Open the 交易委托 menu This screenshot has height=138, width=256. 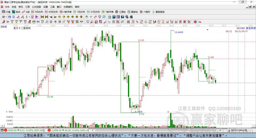tap(68, 7)
